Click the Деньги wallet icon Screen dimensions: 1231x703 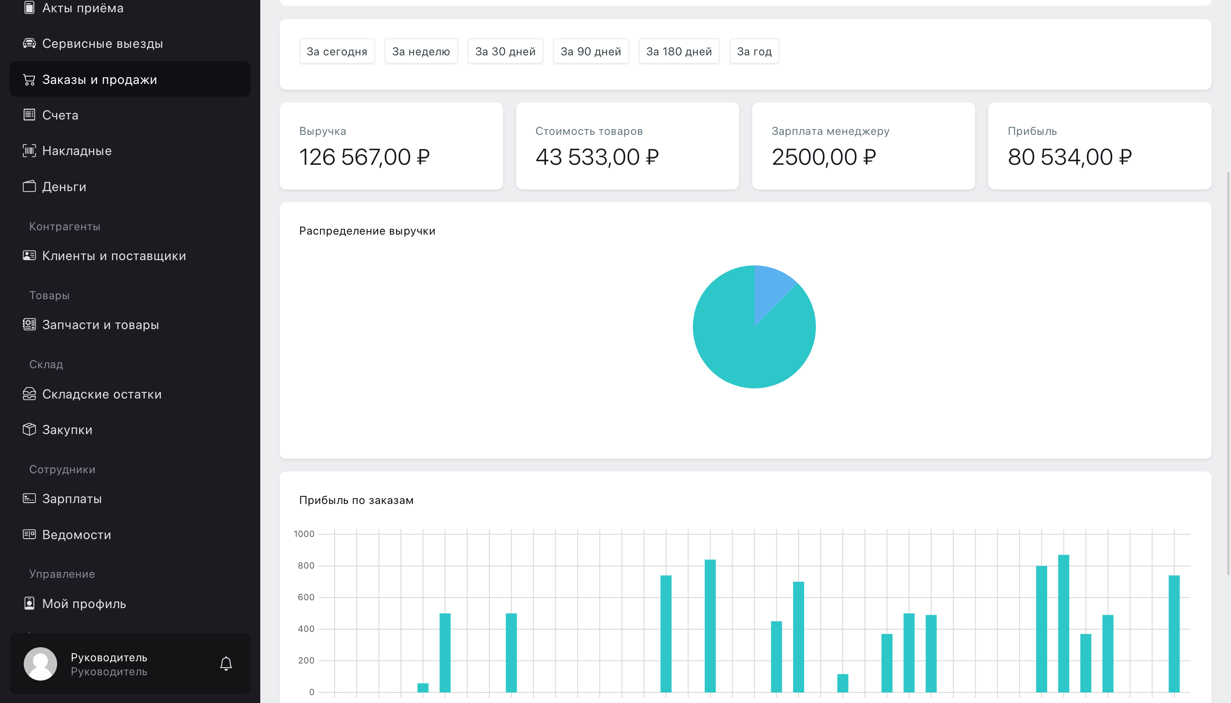click(x=29, y=186)
